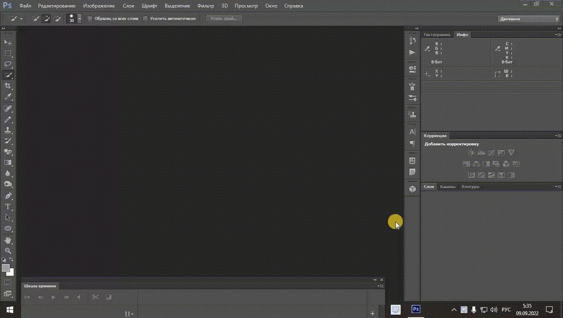563x318 pixels.
Task: Select the Blur tool
Action: [x=8, y=173]
